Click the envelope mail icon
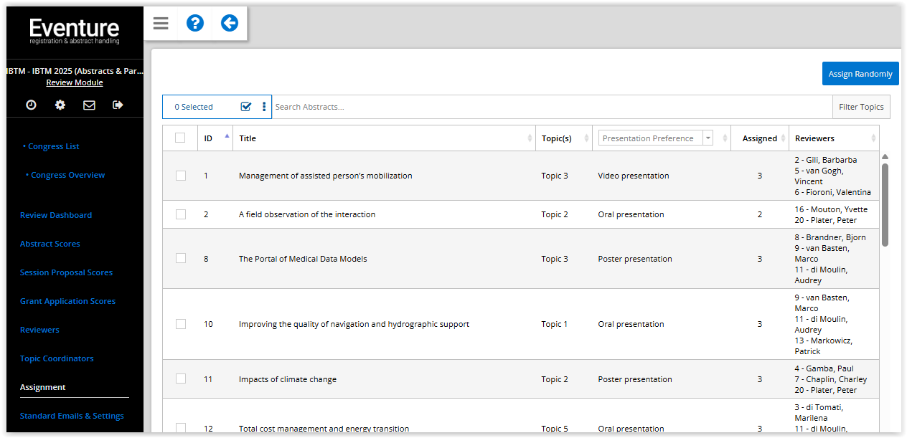This screenshot has height=438, width=907. [89, 105]
